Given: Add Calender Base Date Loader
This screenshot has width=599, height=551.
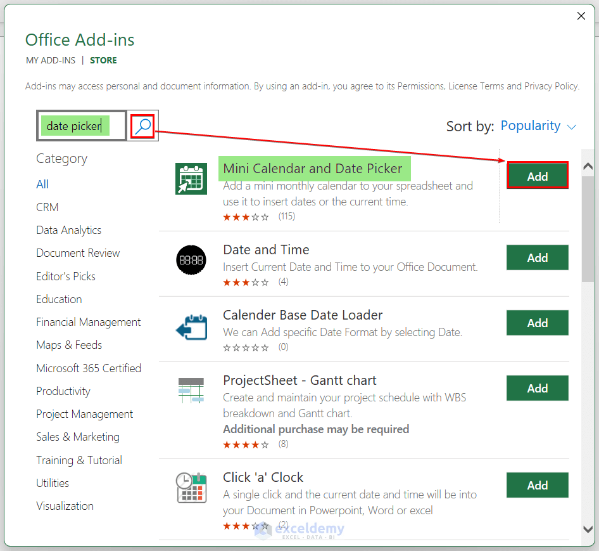Looking at the screenshot, I should tap(538, 323).
